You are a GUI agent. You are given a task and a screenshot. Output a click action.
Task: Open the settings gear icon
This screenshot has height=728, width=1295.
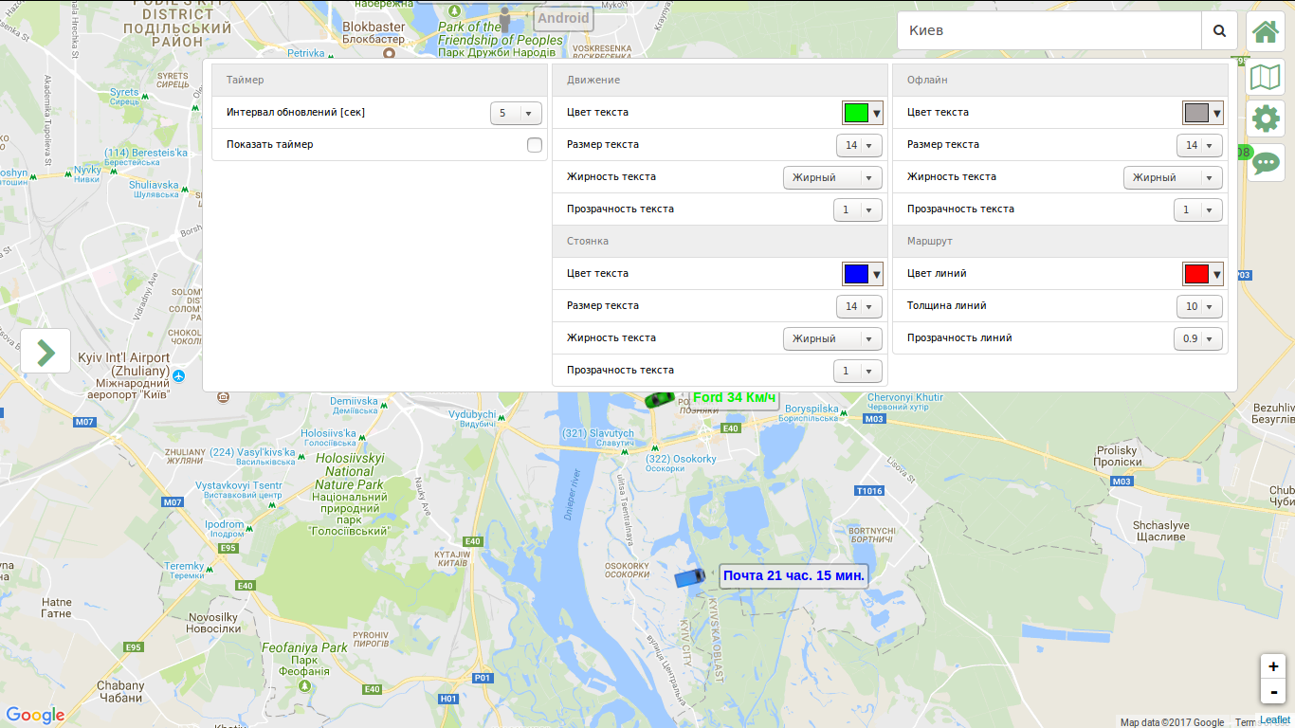[1266, 118]
